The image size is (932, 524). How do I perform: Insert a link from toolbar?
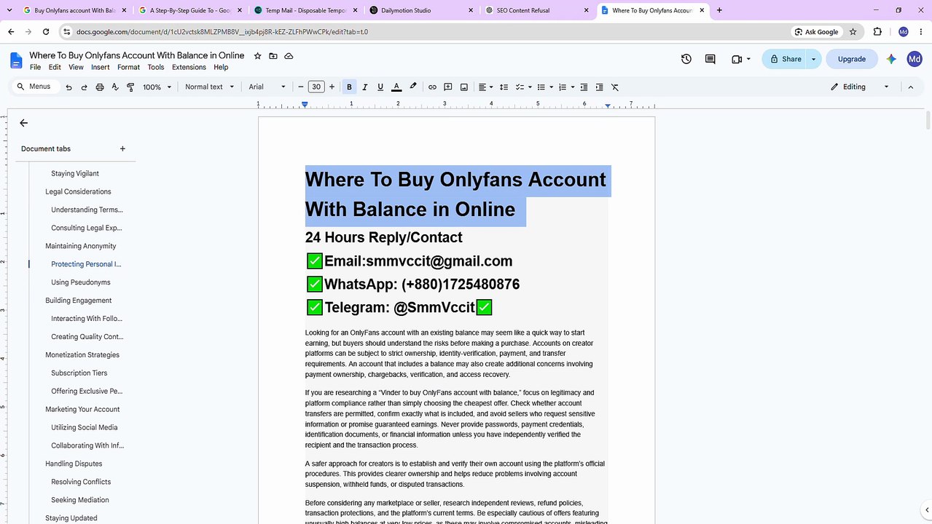[432, 87]
